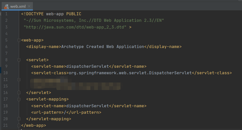Click fold end marker at line 20
Screen dimensions: 242x130
tap(19, 119)
